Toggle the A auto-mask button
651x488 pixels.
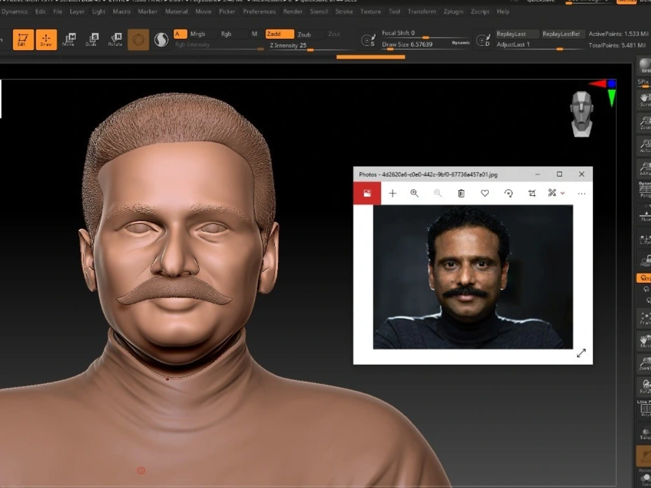tap(180, 34)
